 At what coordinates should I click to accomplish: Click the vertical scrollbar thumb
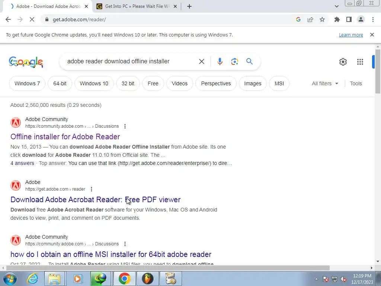tap(378, 71)
